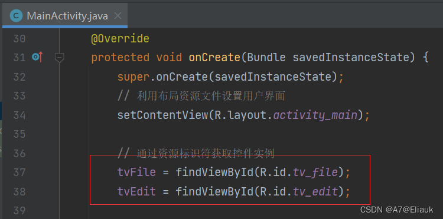Viewport: 443px width, 219px height.
Task: Click the super keyword on line 32
Action: coord(133,77)
